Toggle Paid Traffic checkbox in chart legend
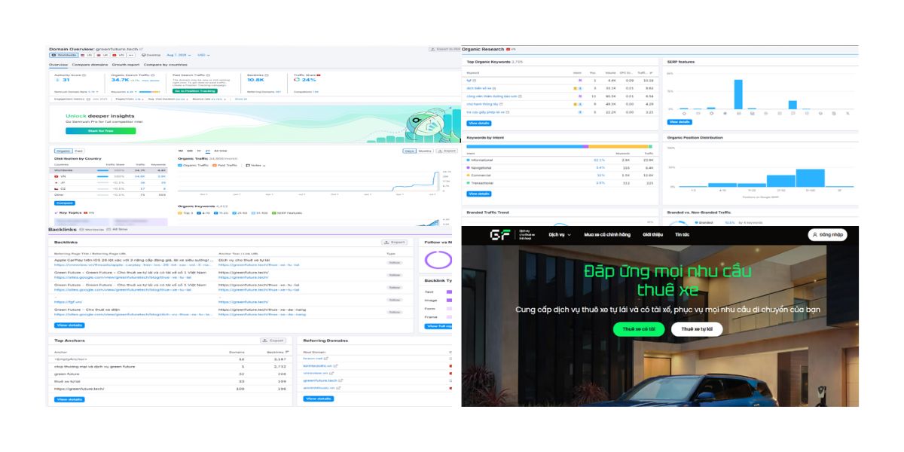Image resolution: width=904 pixels, height=452 pixels. pyautogui.click(x=214, y=165)
